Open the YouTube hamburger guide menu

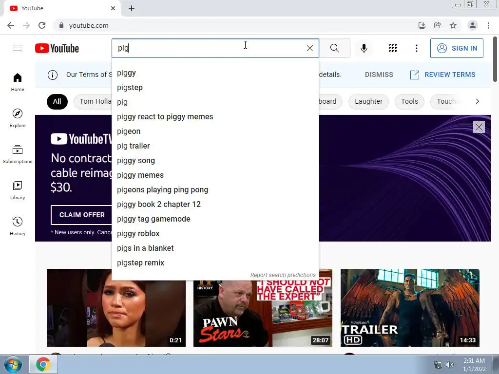[18, 48]
